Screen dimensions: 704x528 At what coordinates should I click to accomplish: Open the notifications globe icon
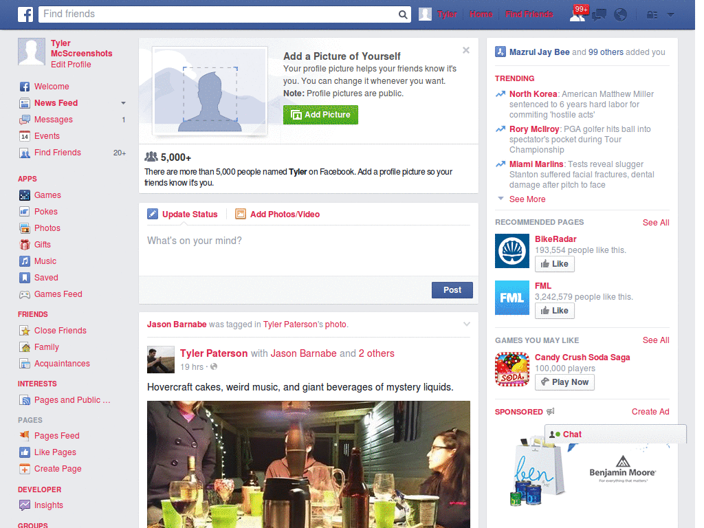(x=621, y=15)
